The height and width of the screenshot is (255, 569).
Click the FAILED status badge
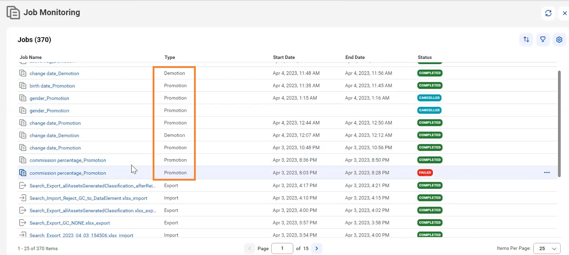425,173
